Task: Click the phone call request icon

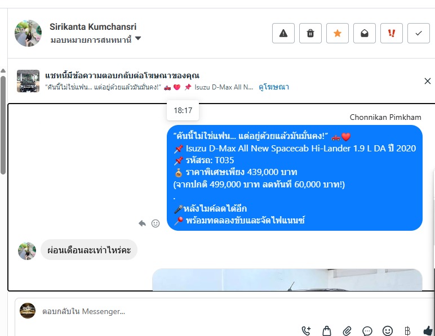Action: pos(306,331)
